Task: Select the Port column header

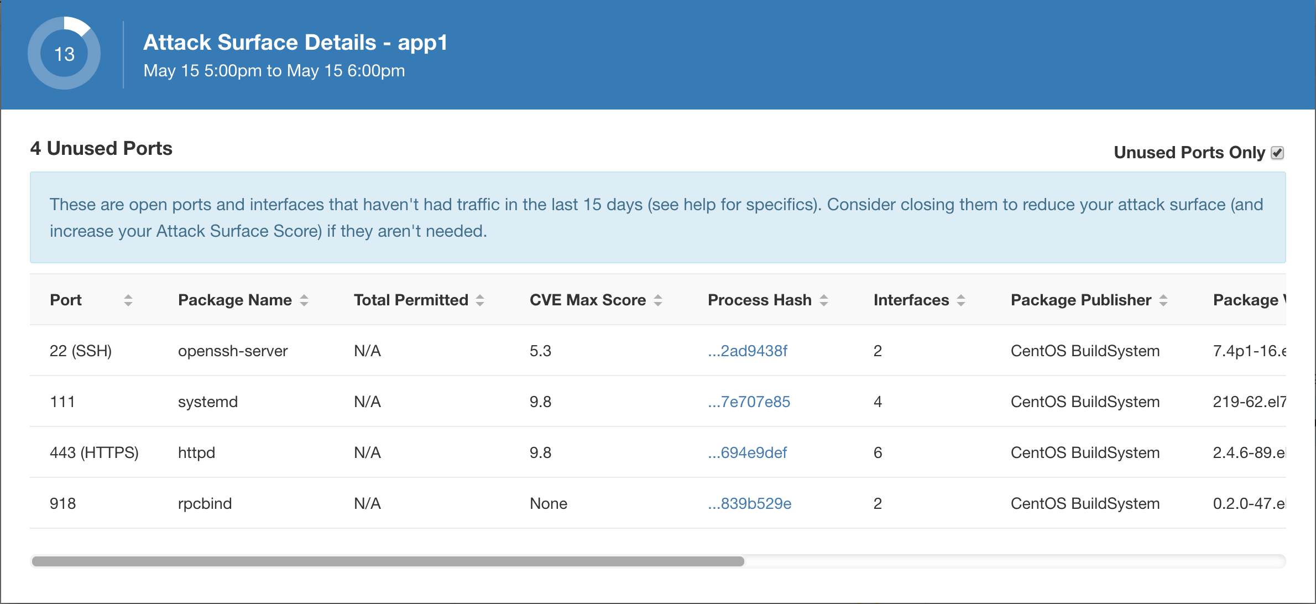Action: [66, 300]
